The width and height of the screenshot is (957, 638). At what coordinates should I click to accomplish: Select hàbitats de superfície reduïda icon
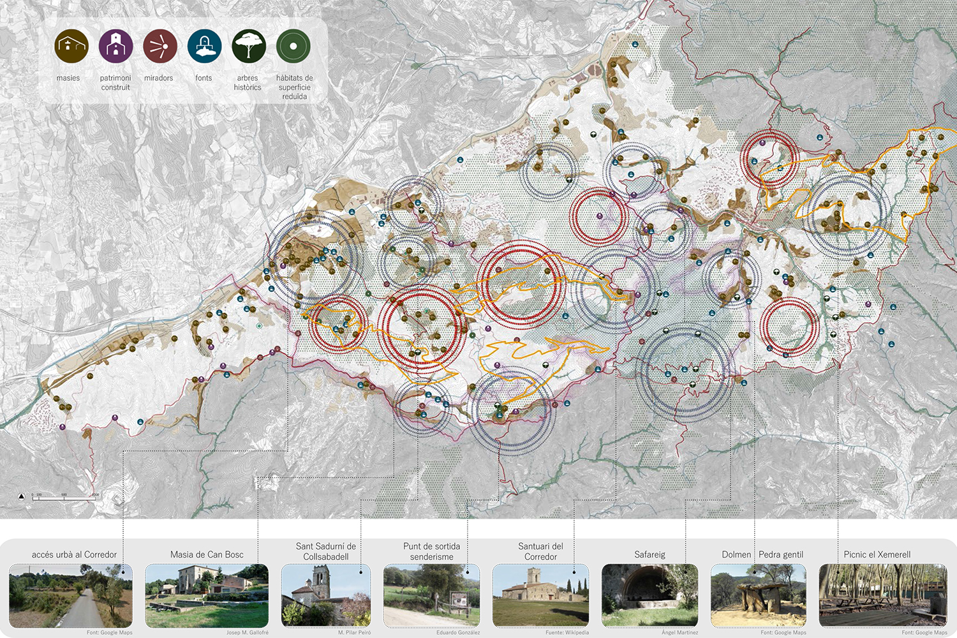point(293,46)
